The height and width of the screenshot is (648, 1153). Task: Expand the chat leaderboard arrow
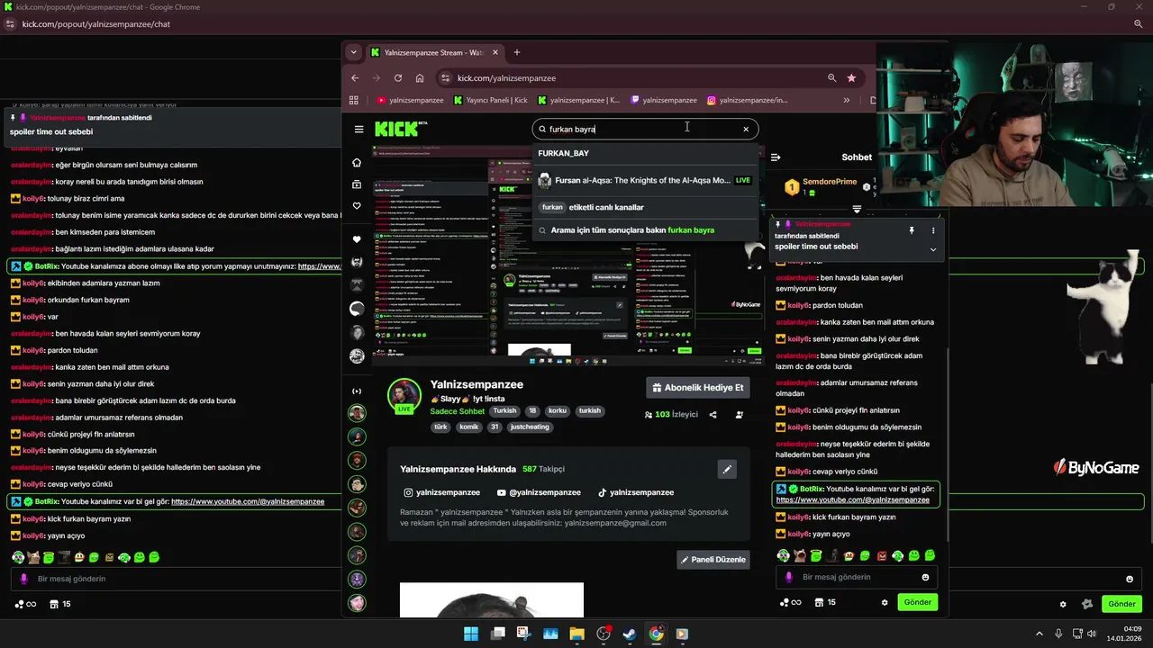[857, 209]
